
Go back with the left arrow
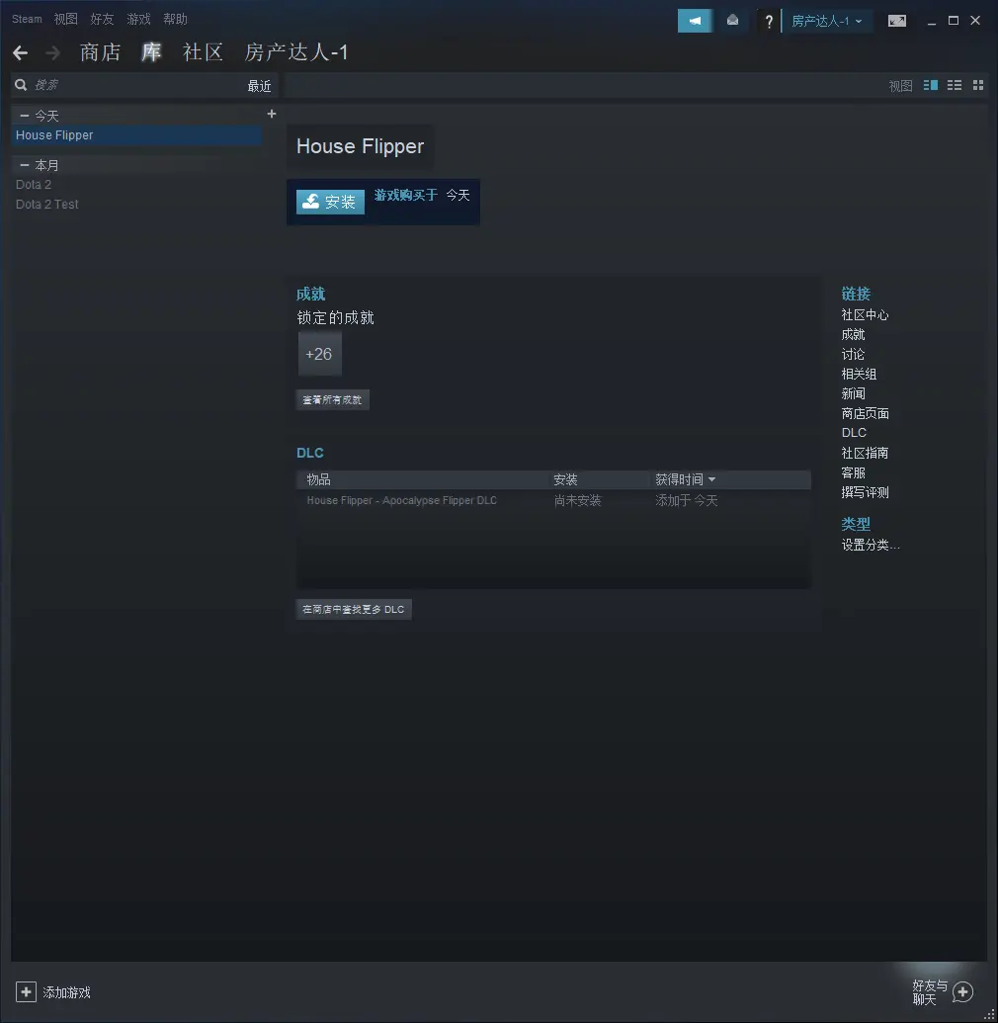click(x=20, y=52)
